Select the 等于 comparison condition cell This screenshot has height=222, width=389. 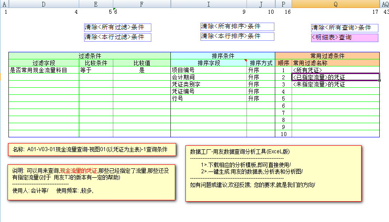tap(96, 70)
